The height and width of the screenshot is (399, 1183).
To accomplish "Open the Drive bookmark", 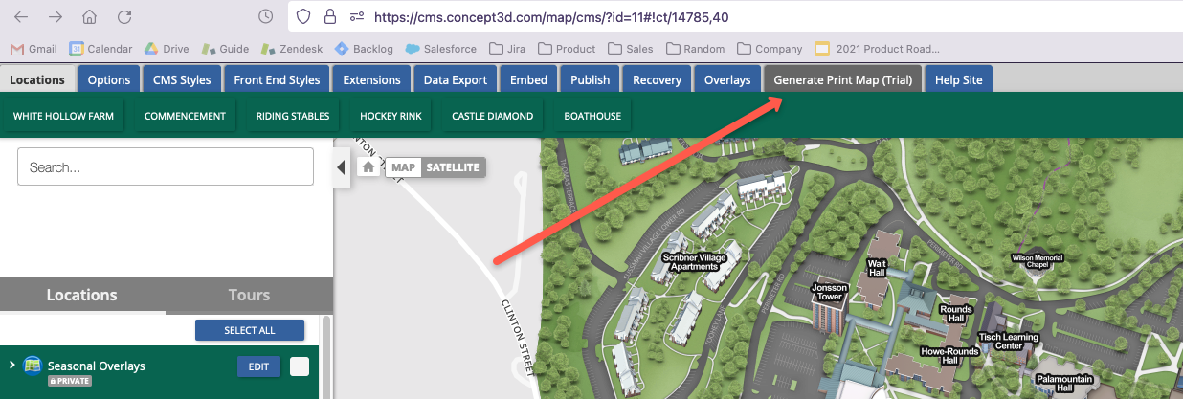I will tap(167, 49).
